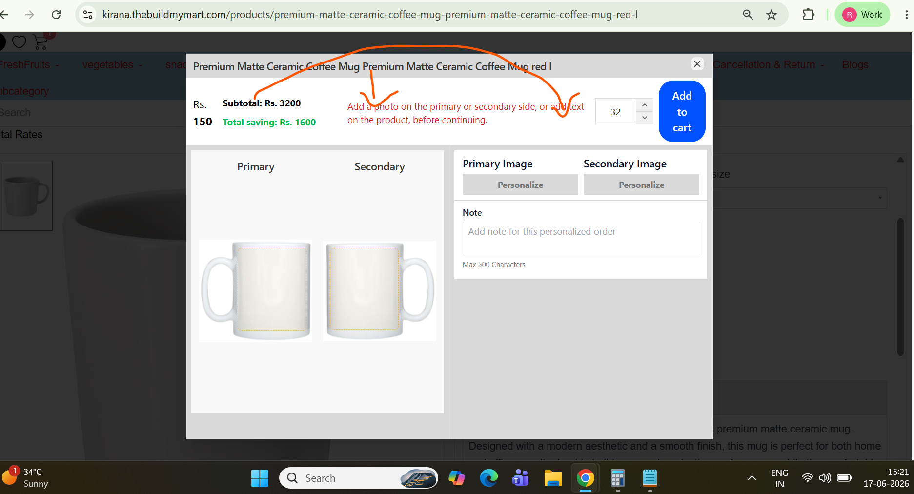The height and width of the screenshot is (494, 914).
Task: Decrease quantity with the down arrow
Action: [x=645, y=118]
